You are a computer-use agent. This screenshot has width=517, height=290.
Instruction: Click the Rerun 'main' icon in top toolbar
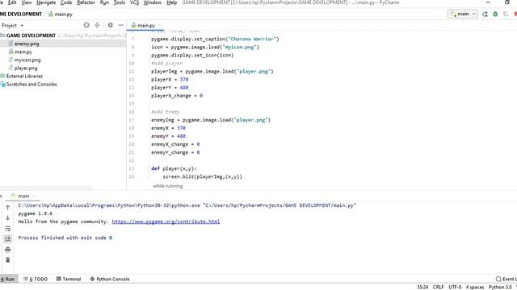pos(485,14)
